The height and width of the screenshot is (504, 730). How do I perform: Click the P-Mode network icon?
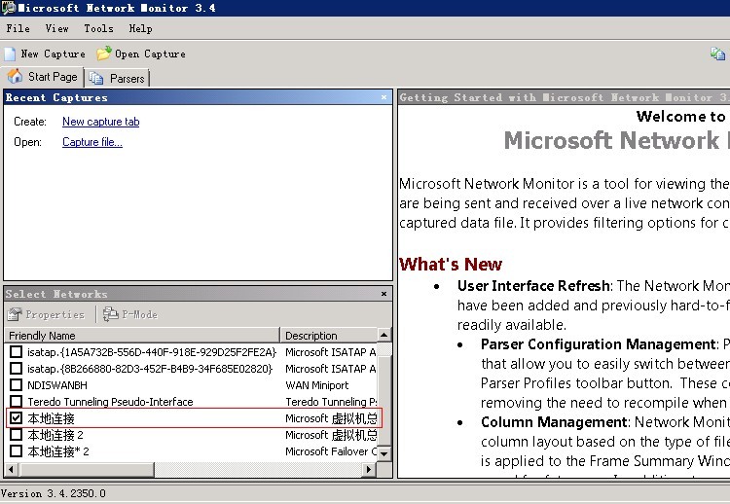coord(110,314)
